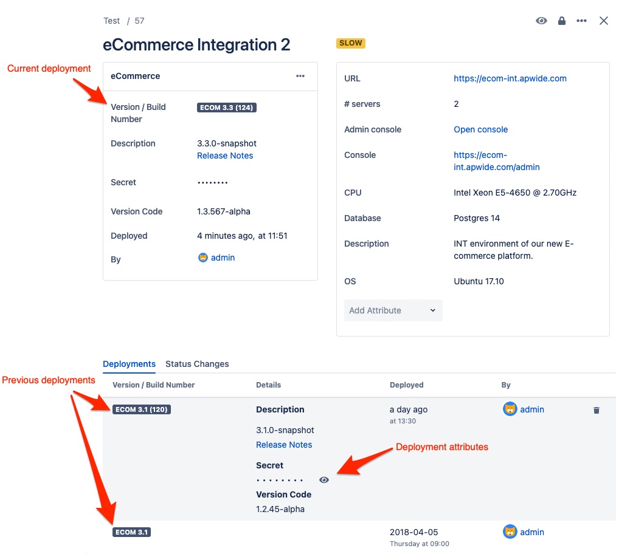Image resolution: width=633 pixels, height=554 pixels.
Task: Delete the ECOM 3.1 (120) deployment
Action: (597, 411)
